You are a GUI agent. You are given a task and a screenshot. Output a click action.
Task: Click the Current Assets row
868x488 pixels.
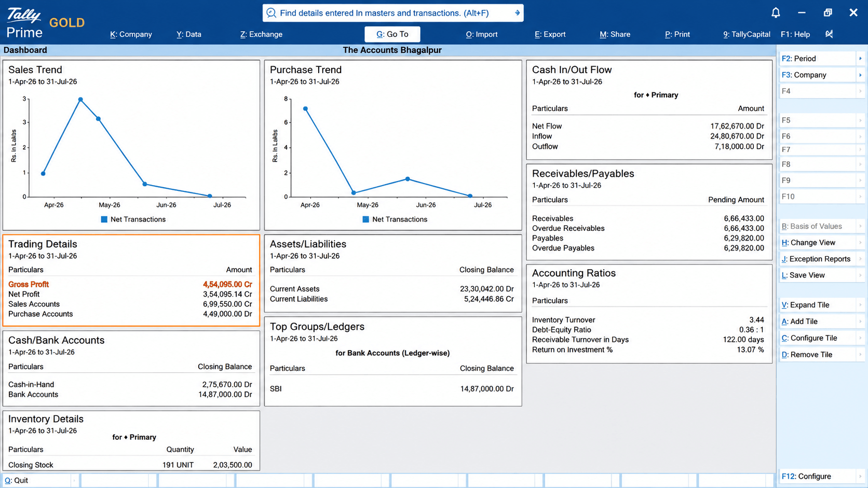[392, 289]
